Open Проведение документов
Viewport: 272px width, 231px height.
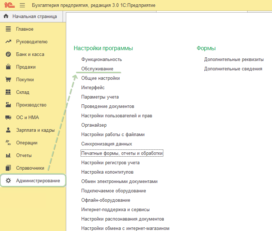pyautogui.click(x=108, y=106)
